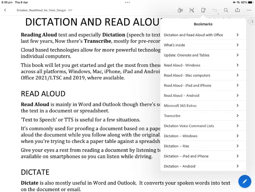Open bookmark Read Aloud - Mac computers

tap(203, 75)
